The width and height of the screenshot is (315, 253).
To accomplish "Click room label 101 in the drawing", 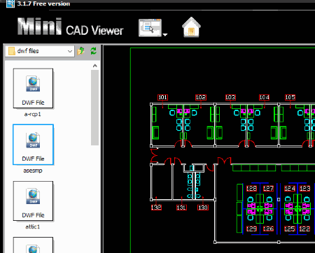I will click(x=162, y=97).
